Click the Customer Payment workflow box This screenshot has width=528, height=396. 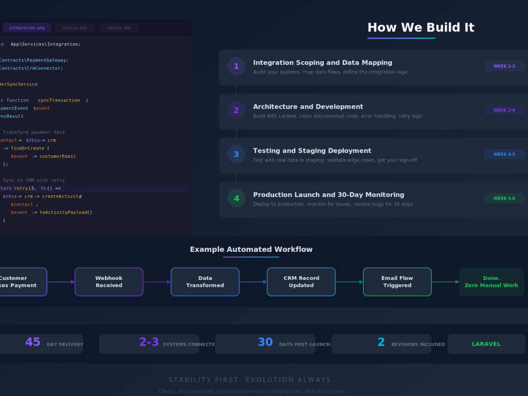click(23, 282)
